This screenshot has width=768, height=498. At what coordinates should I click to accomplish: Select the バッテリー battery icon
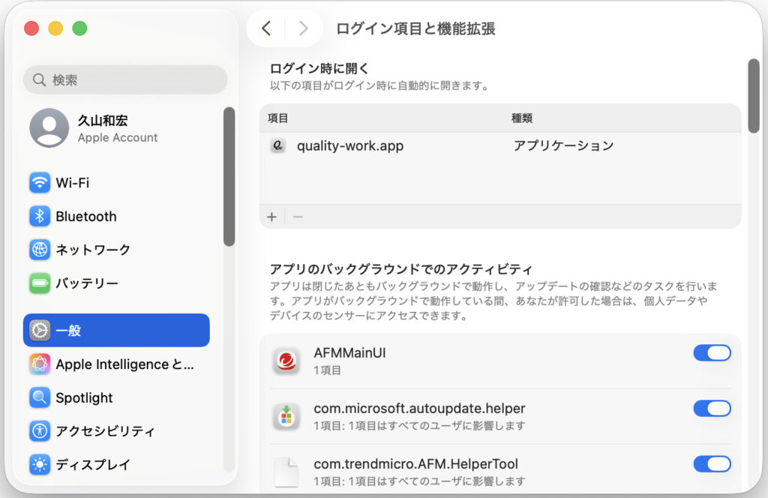(40, 283)
